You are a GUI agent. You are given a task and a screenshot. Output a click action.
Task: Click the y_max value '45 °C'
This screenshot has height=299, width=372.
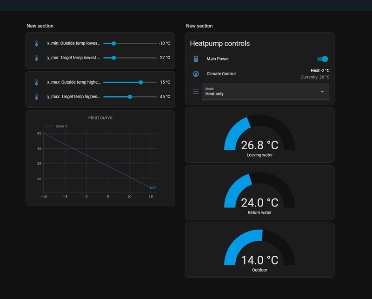[165, 97]
